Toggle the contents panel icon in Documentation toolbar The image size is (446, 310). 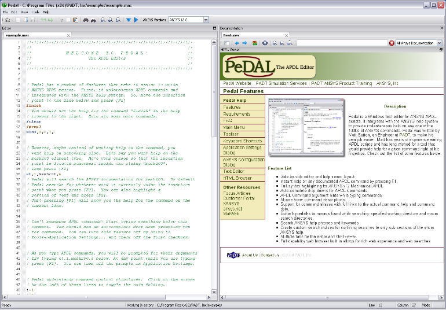tap(226, 43)
